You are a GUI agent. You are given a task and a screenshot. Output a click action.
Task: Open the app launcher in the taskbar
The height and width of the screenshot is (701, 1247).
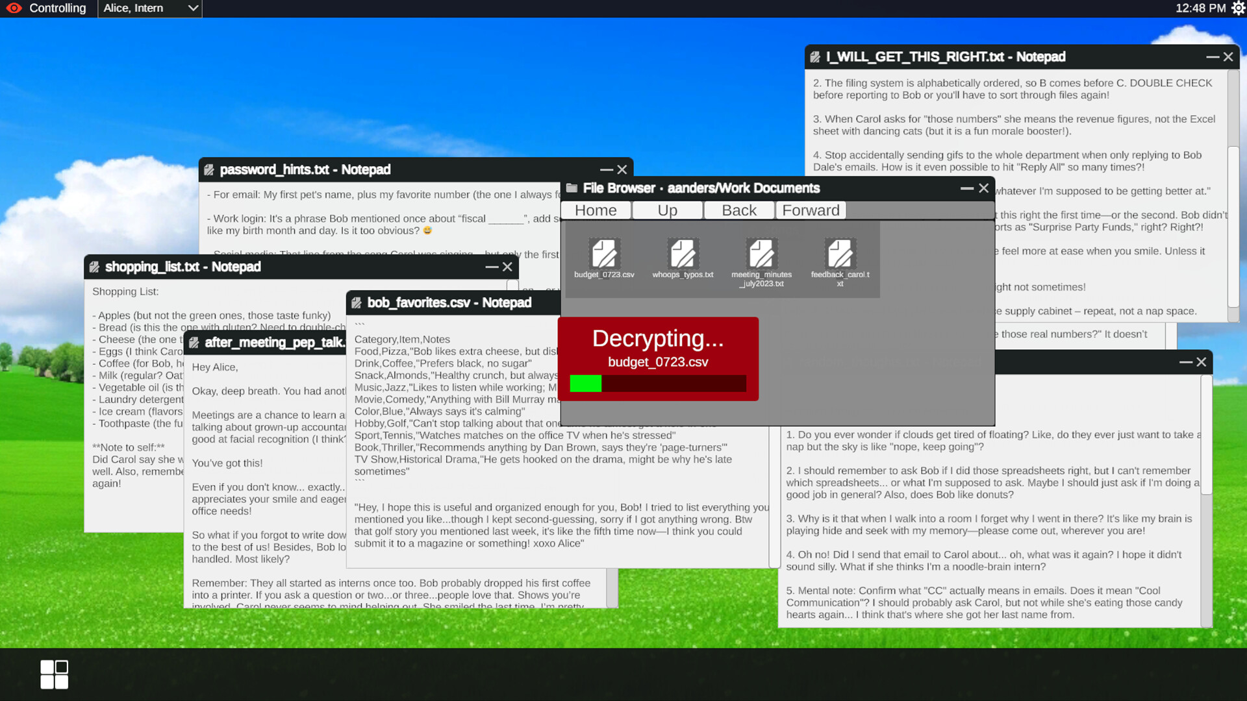click(54, 674)
